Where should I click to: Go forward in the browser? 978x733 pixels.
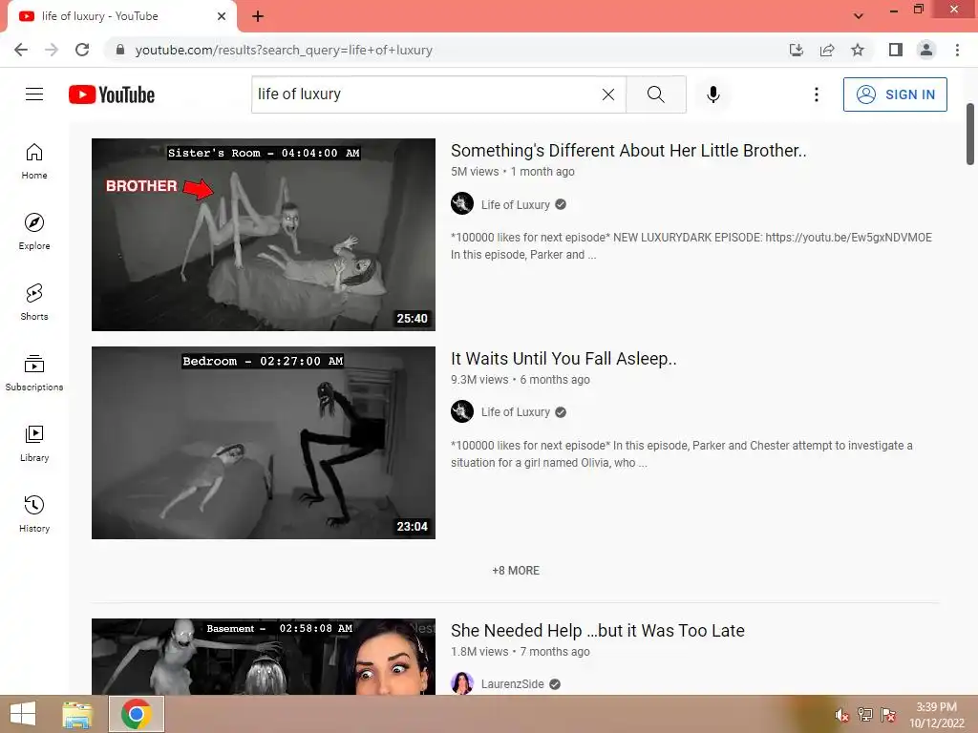click(52, 50)
